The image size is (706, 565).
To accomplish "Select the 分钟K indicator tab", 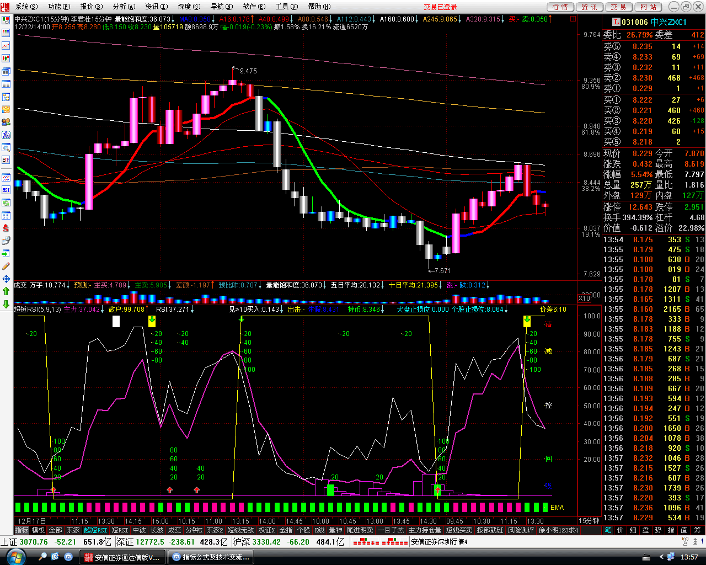I will click(x=194, y=530).
